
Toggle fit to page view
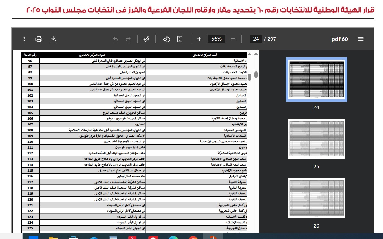[180, 39]
